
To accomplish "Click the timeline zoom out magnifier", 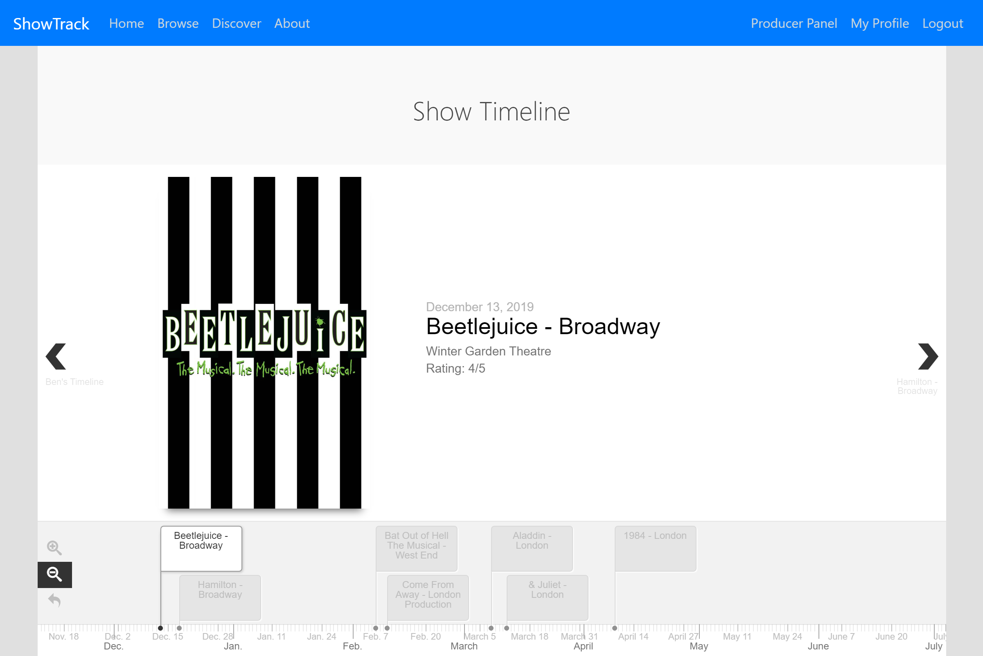I will 54,575.
